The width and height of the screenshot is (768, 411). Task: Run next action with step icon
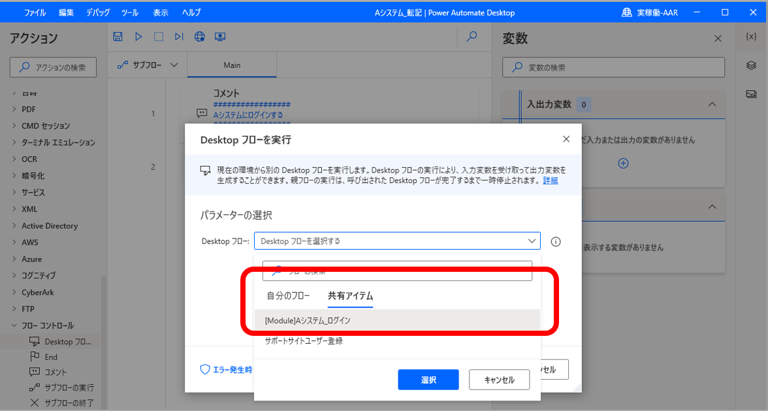tap(179, 37)
